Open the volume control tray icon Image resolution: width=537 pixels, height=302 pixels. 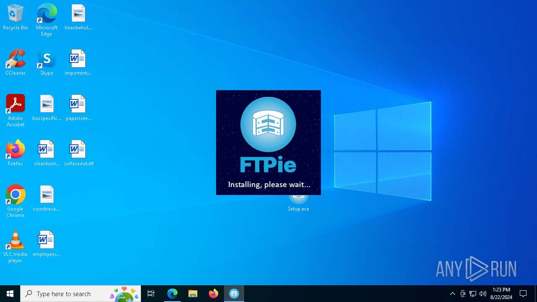483,294
